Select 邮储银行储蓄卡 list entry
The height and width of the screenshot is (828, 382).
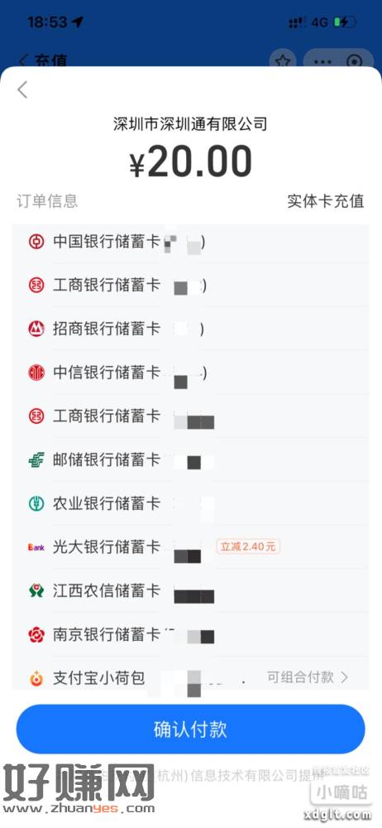pos(190,460)
